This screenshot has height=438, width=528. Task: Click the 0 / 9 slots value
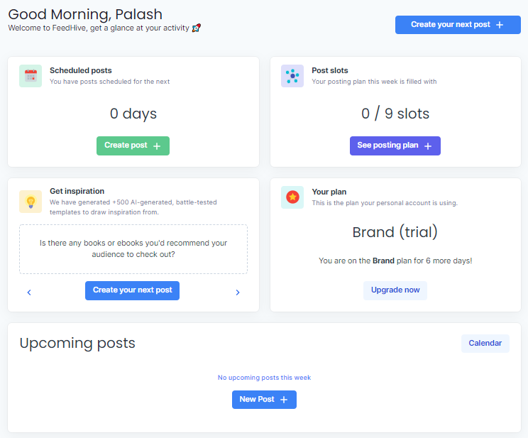coord(395,114)
